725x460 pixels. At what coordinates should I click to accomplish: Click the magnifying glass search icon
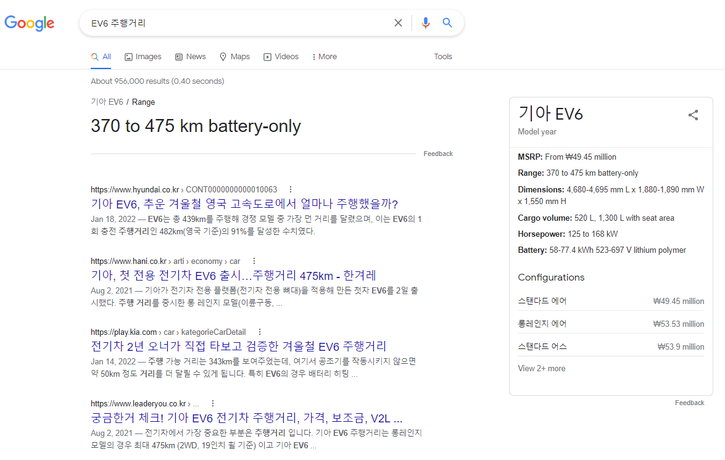(x=447, y=22)
